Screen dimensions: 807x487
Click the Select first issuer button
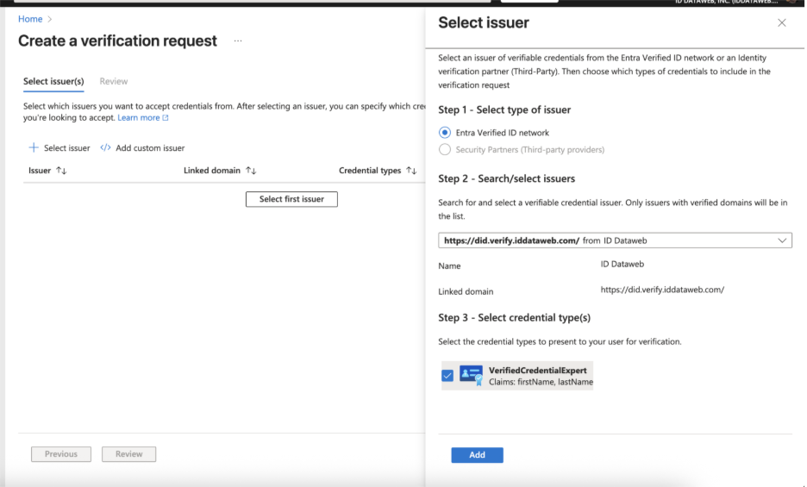click(x=291, y=199)
